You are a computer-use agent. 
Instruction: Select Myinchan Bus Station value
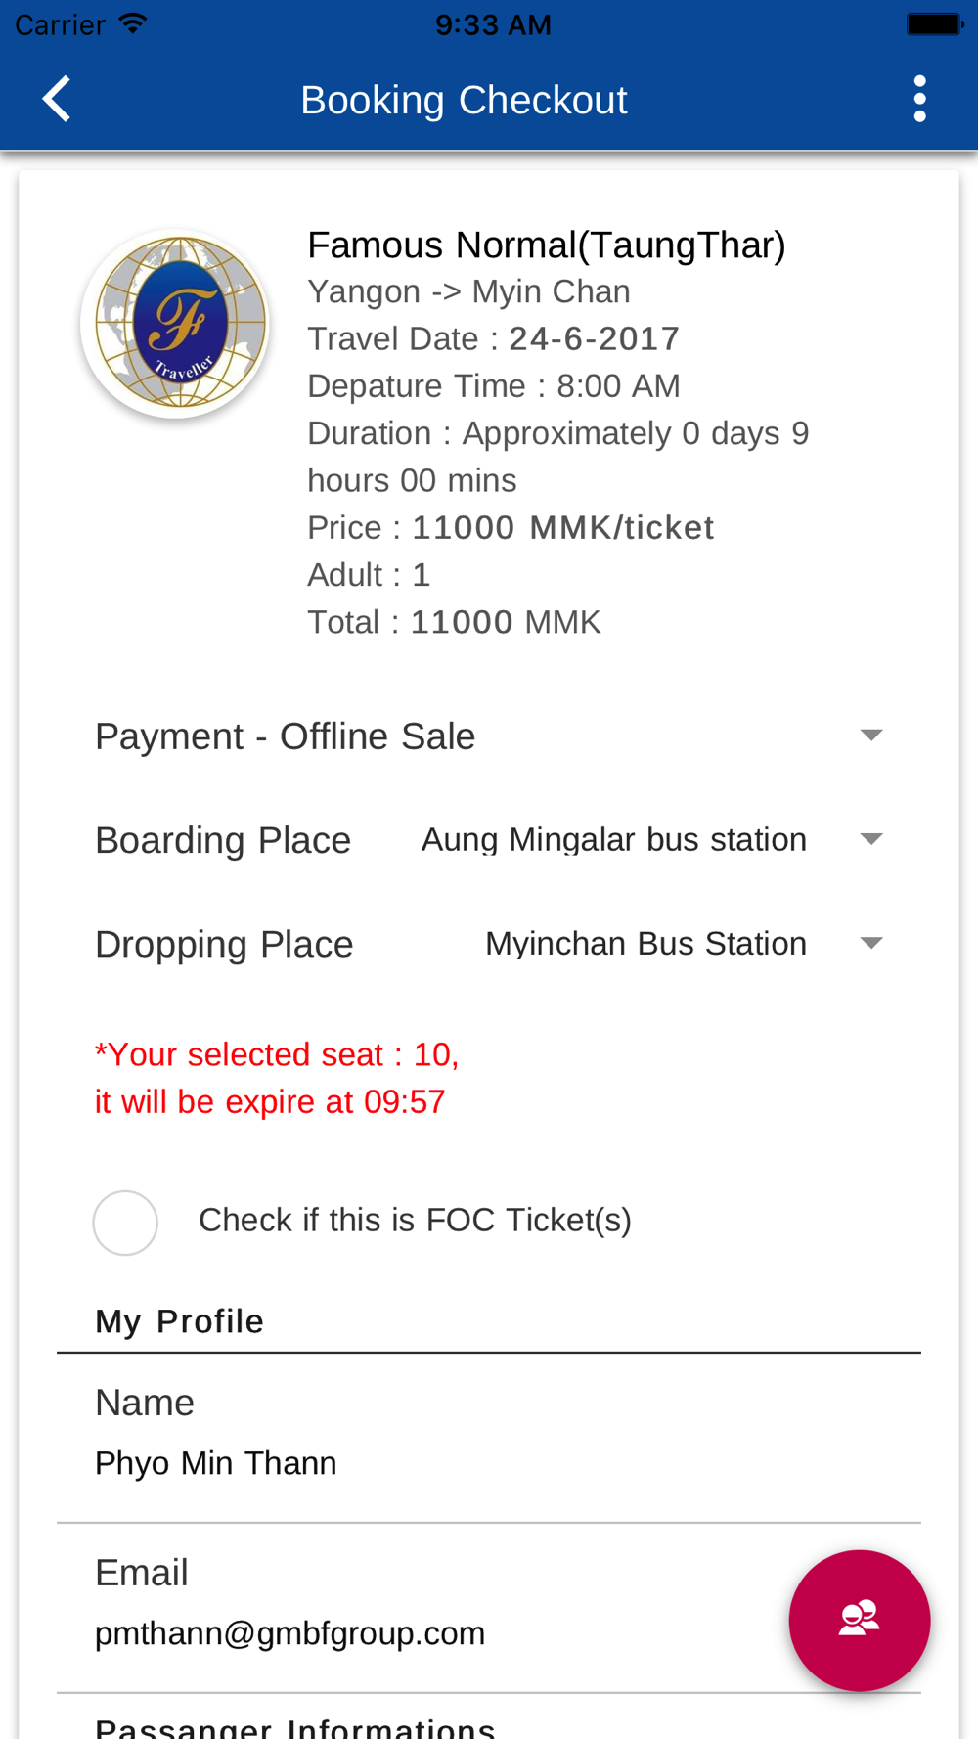coord(645,943)
